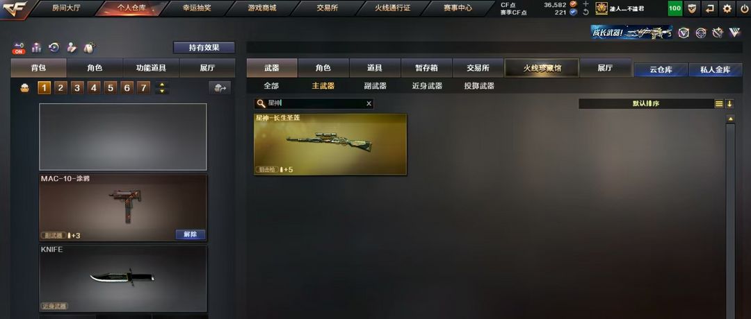The image size is (751, 319).
Task: Click the 持有效果 button
Action: pos(204,48)
